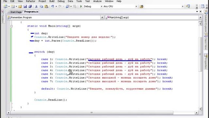Screen dimensions: 209x118
Task: Click the Paste clipboard icon
Action: point(46,7)
